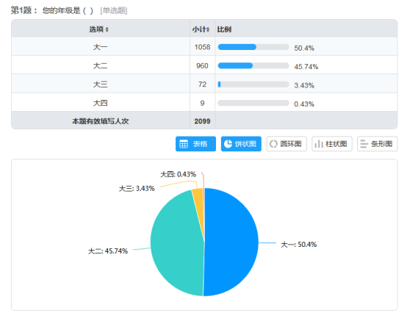Click the 大一: 50.4% pie label
The image size is (407, 313).
(299, 245)
